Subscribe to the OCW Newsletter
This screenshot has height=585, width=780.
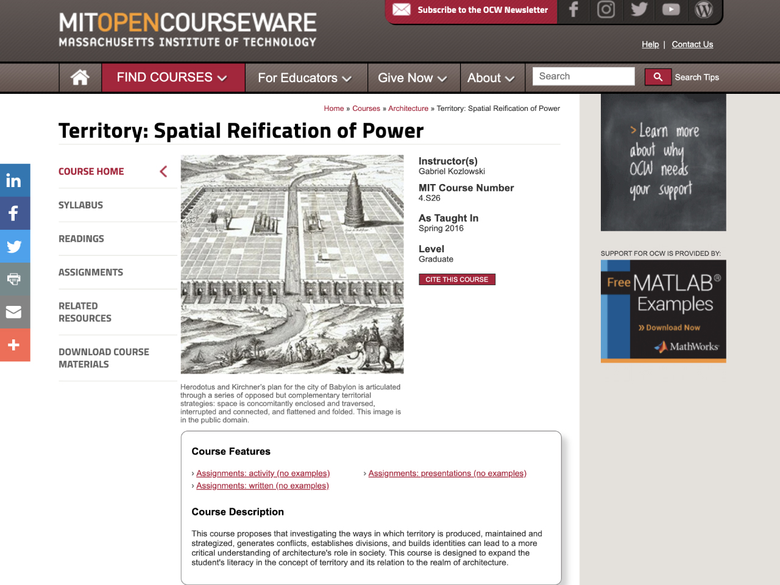point(483,10)
